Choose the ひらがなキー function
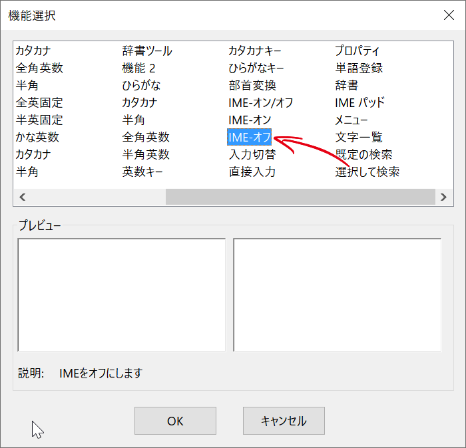Screen dimensions: 466x448 click(x=256, y=68)
